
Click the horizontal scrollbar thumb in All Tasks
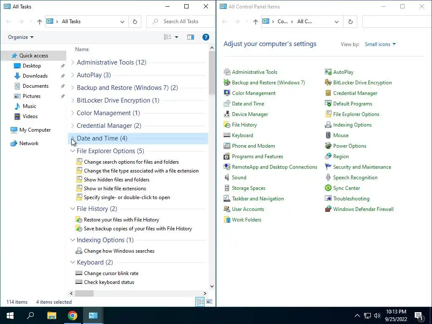coord(84,294)
